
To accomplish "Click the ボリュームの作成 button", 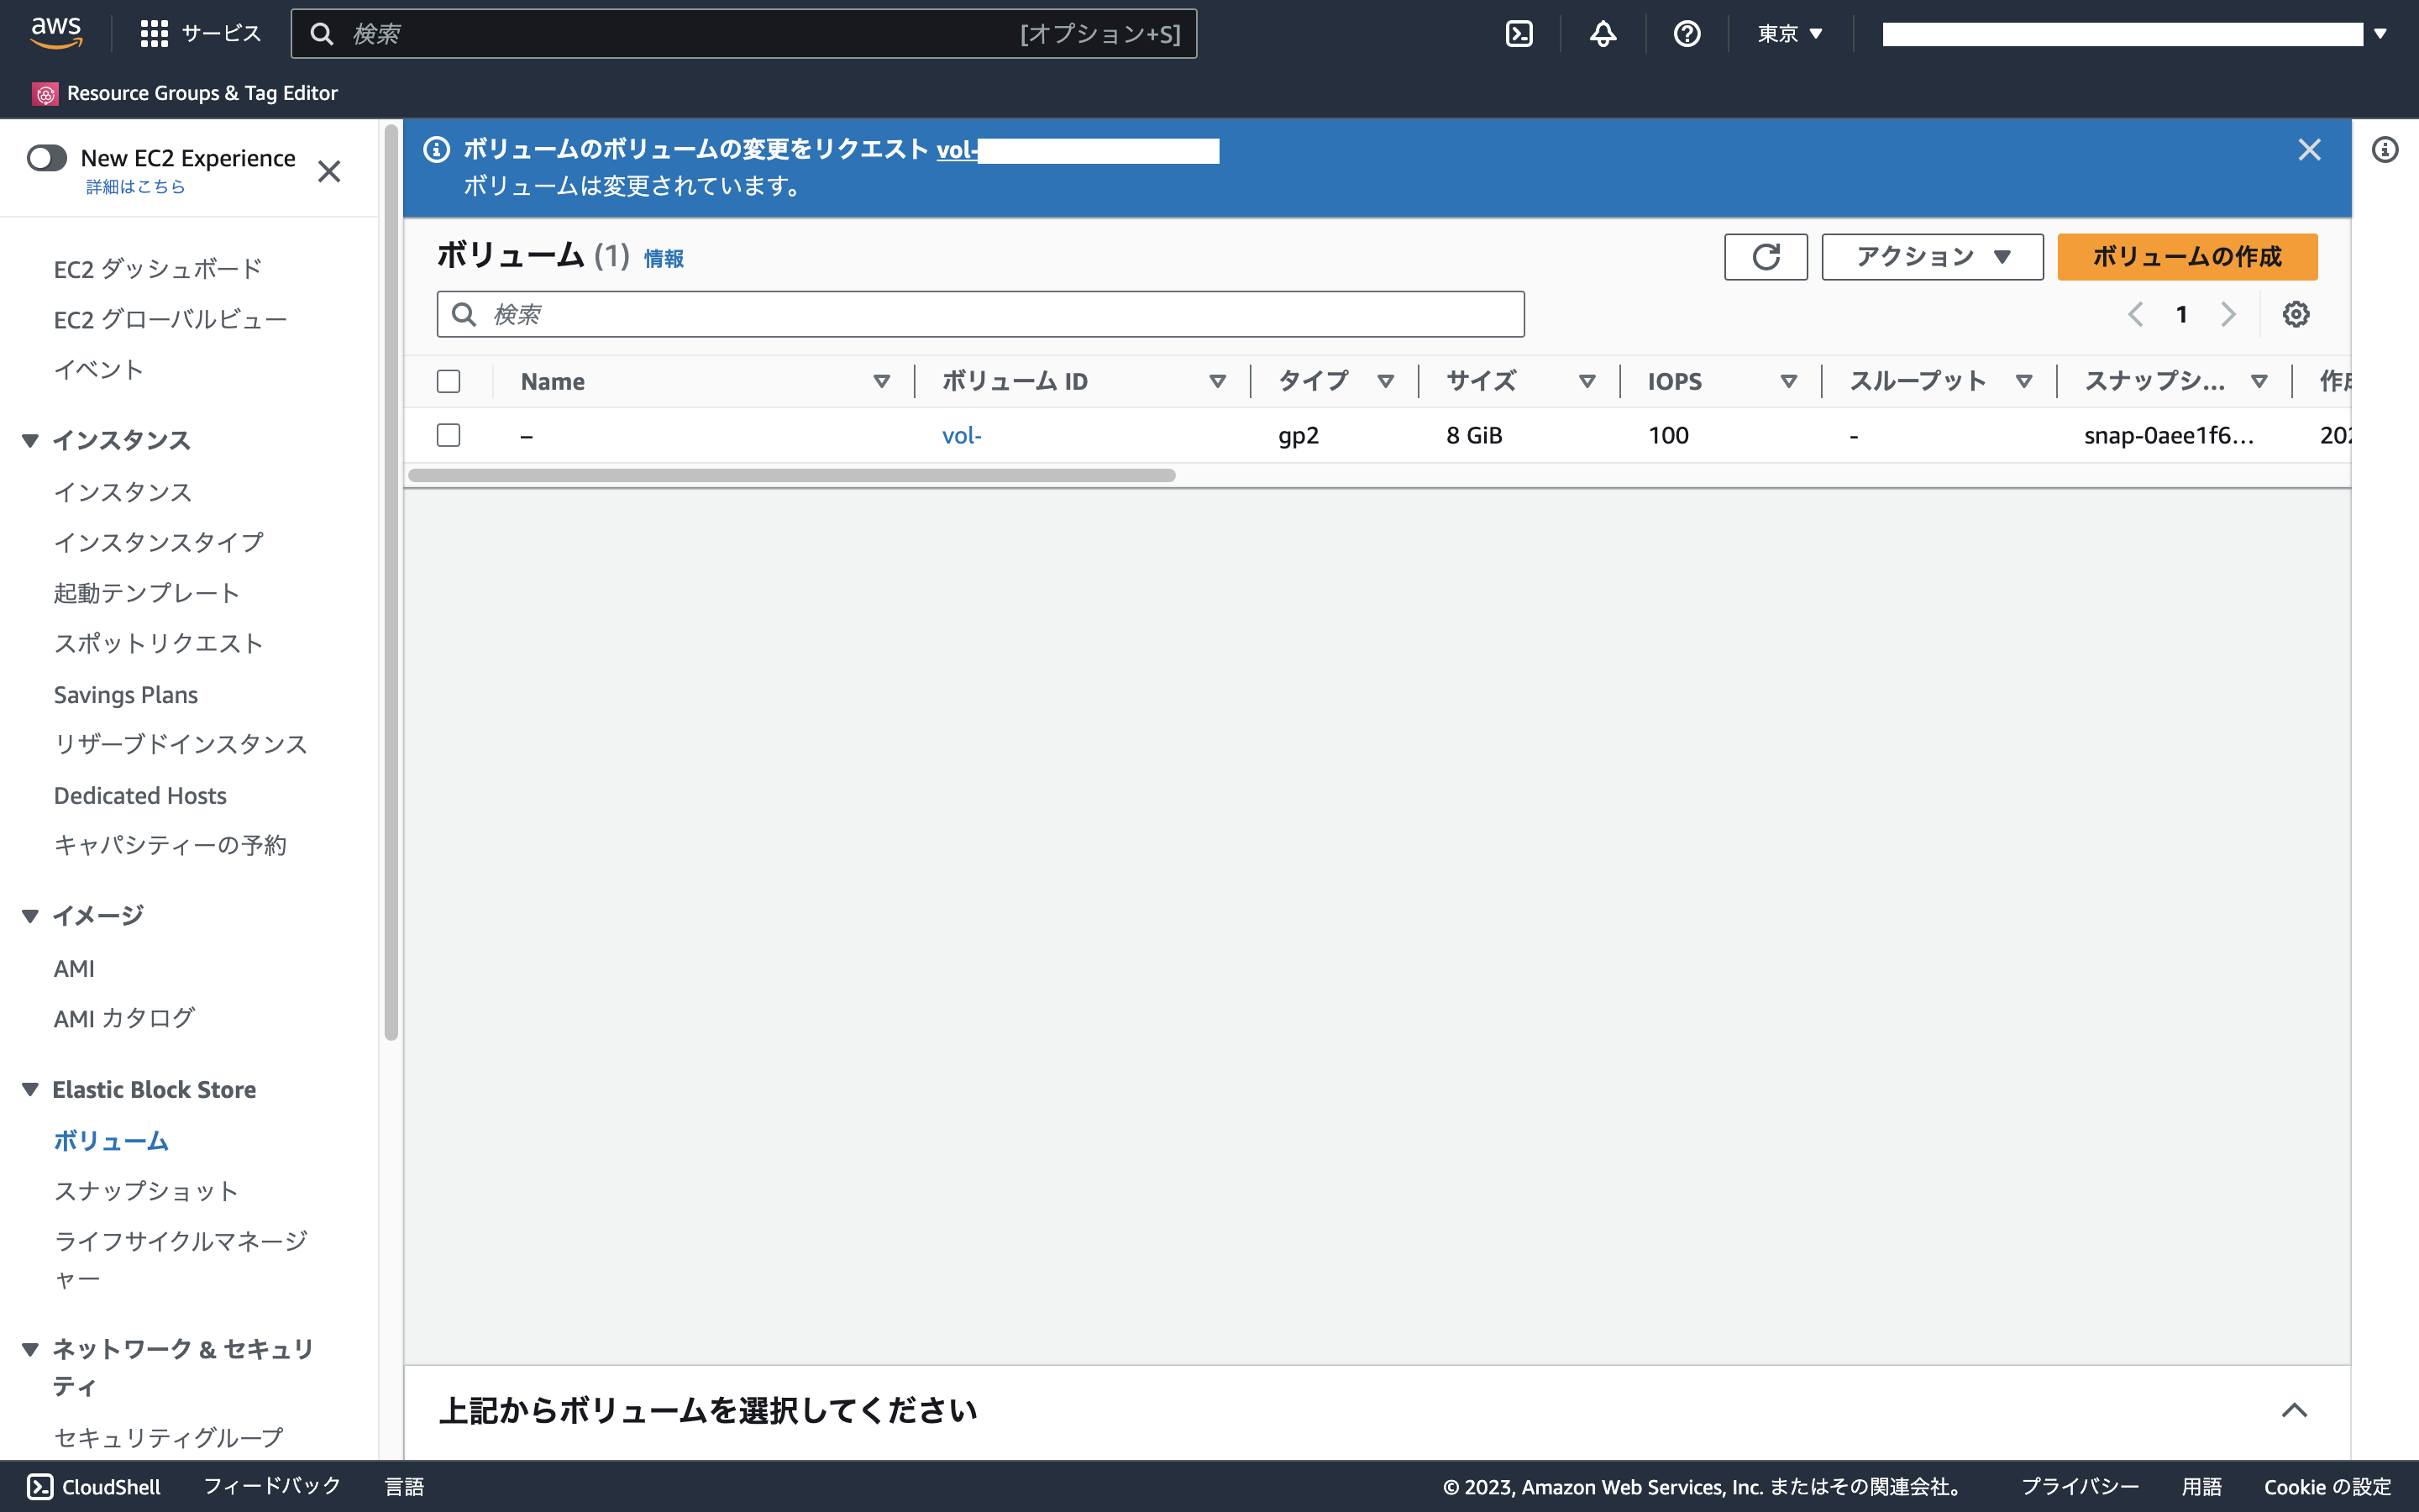I will [x=2186, y=257].
